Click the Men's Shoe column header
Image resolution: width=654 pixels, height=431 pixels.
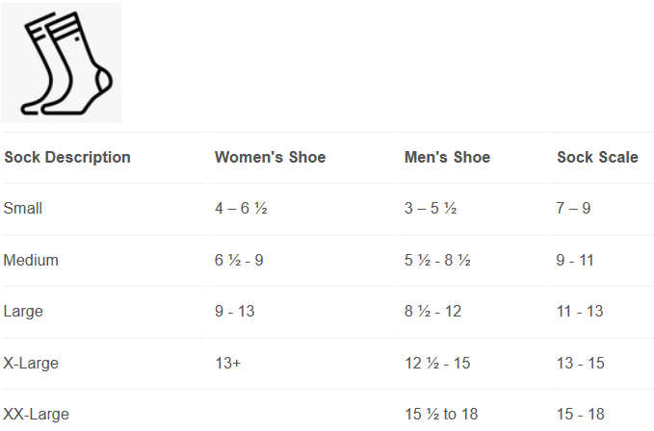point(447,158)
